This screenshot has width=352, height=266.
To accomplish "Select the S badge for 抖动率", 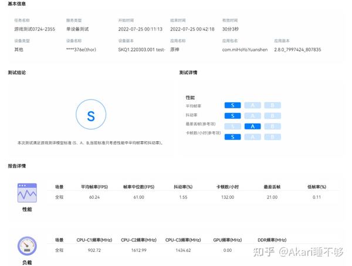I will [232, 116].
